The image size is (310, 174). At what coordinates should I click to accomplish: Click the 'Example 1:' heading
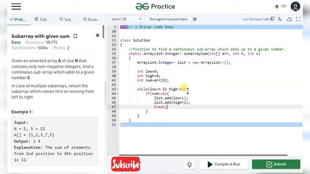[x=22, y=112]
